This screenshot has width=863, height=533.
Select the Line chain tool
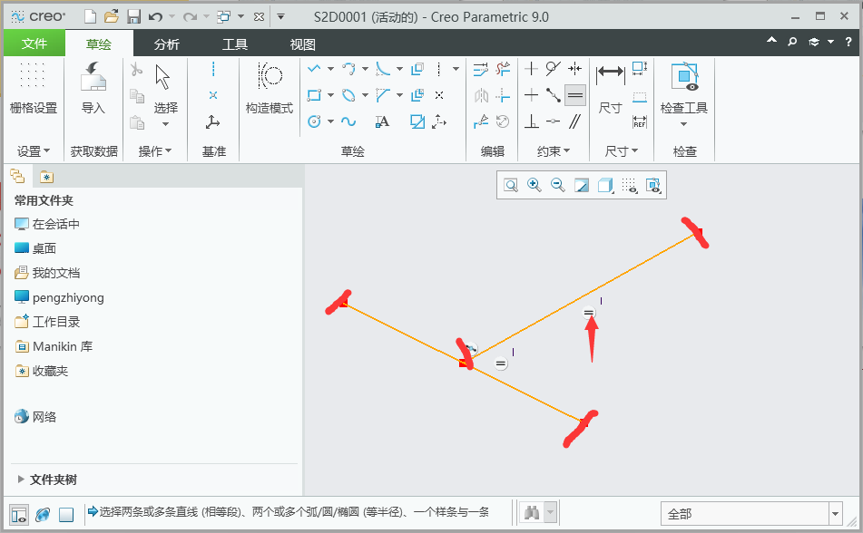pyautogui.click(x=314, y=69)
